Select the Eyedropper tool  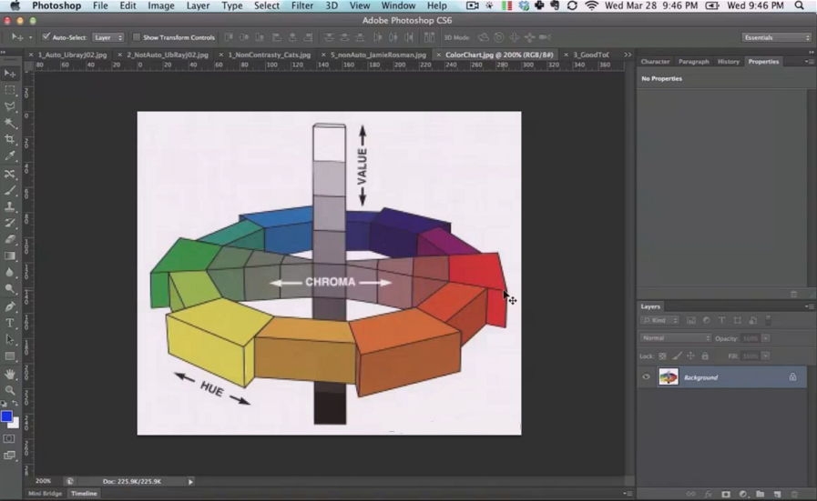click(x=10, y=155)
